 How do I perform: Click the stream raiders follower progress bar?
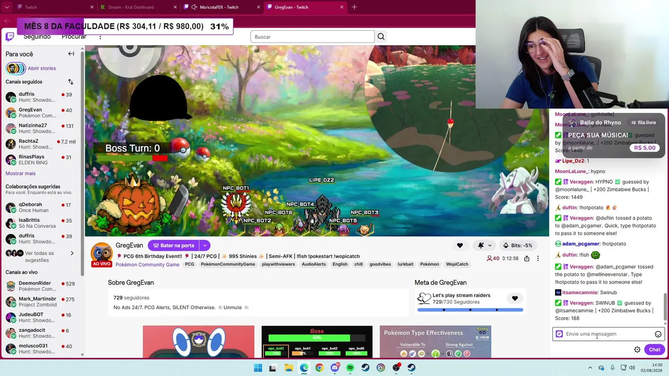(x=470, y=310)
